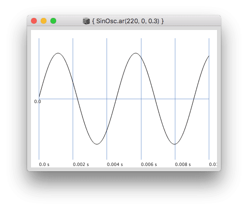Click the cube icon in title bar
This screenshot has width=248, height=210.
[86, 21]
